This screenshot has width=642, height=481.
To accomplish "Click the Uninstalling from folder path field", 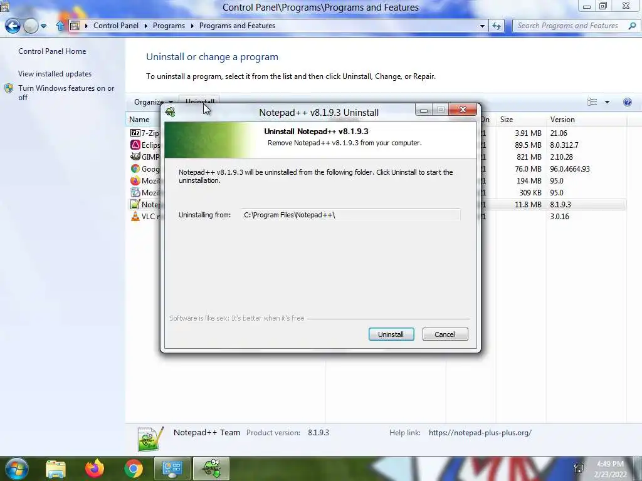I will pos(350,215).
